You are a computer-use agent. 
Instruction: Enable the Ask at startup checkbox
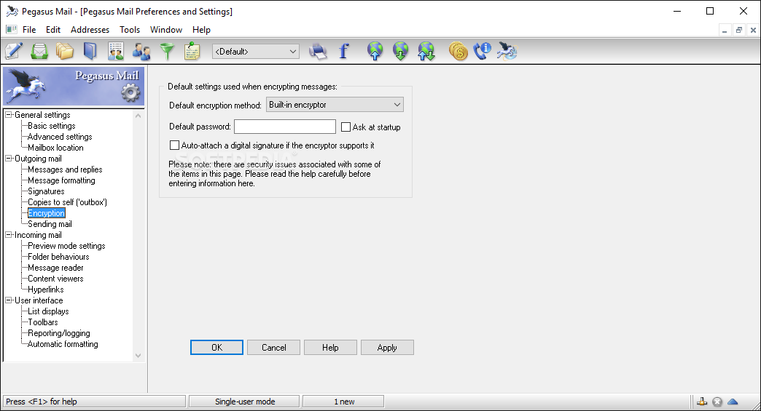(x=346, y=127)
